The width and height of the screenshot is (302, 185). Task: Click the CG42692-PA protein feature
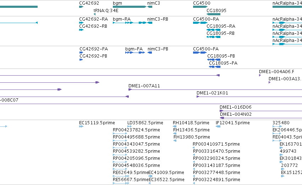pos(81,53)
